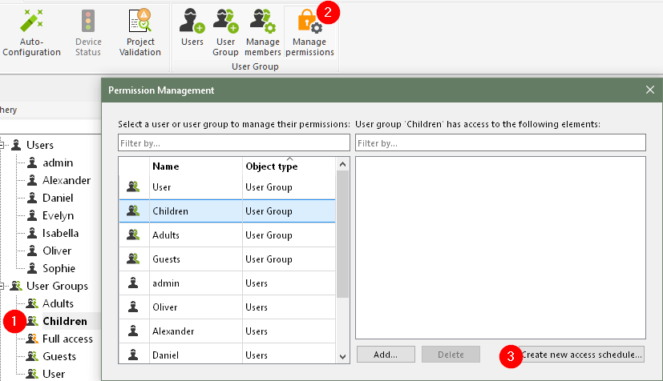Select user Isabella in the tree
Viewport: 663px width, 381px height.
(60, 233)
